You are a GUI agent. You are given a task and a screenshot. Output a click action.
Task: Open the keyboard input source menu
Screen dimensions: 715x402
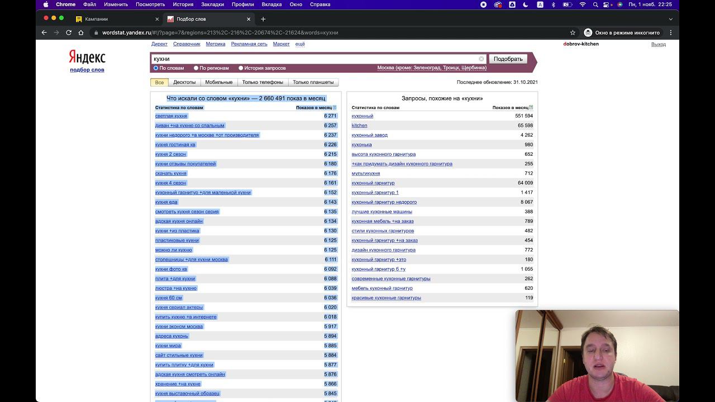[540, 4]
